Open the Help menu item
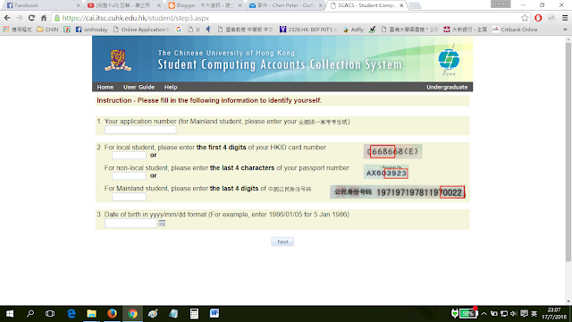Image resolution: width=572 pixels, height=322 pixels. 171,87
